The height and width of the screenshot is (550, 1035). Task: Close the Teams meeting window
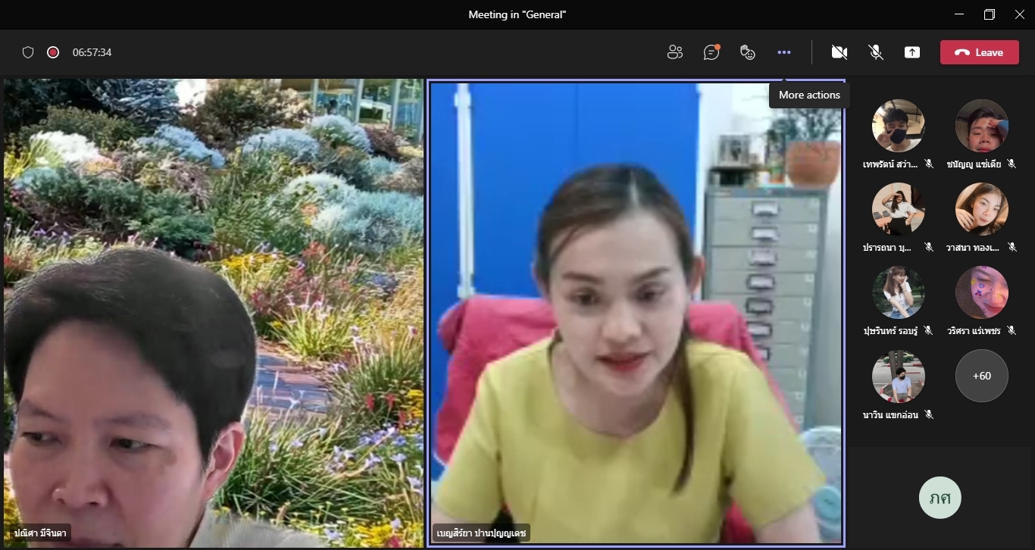1020,14
